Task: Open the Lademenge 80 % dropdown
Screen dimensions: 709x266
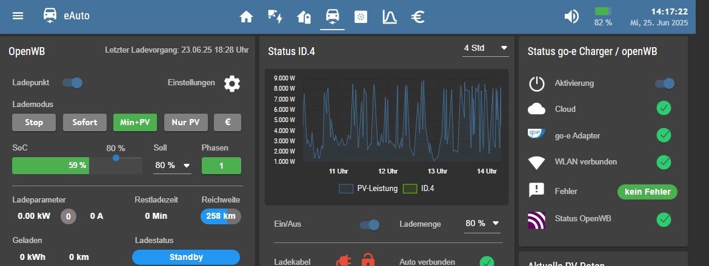Action: click(x=482, y=224)
